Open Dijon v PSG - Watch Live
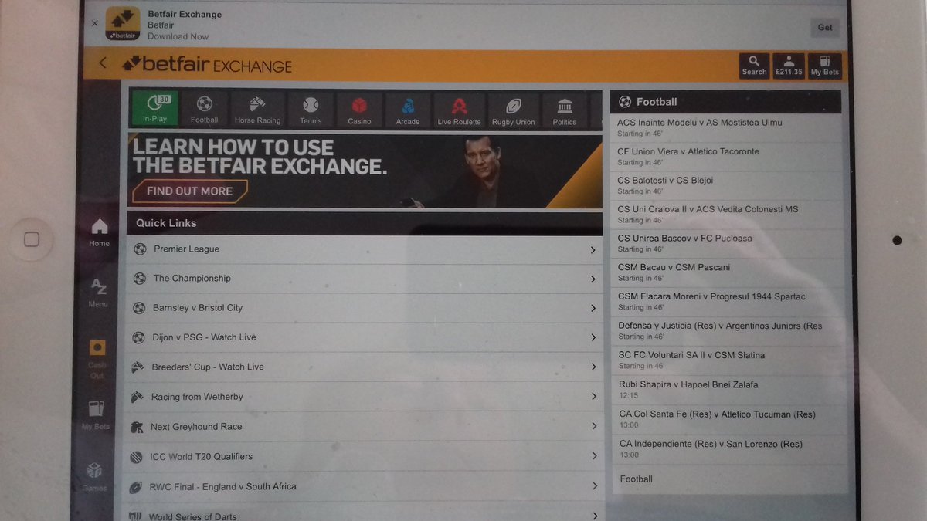The width and height of the screenshot is (927, 521). 365,337
